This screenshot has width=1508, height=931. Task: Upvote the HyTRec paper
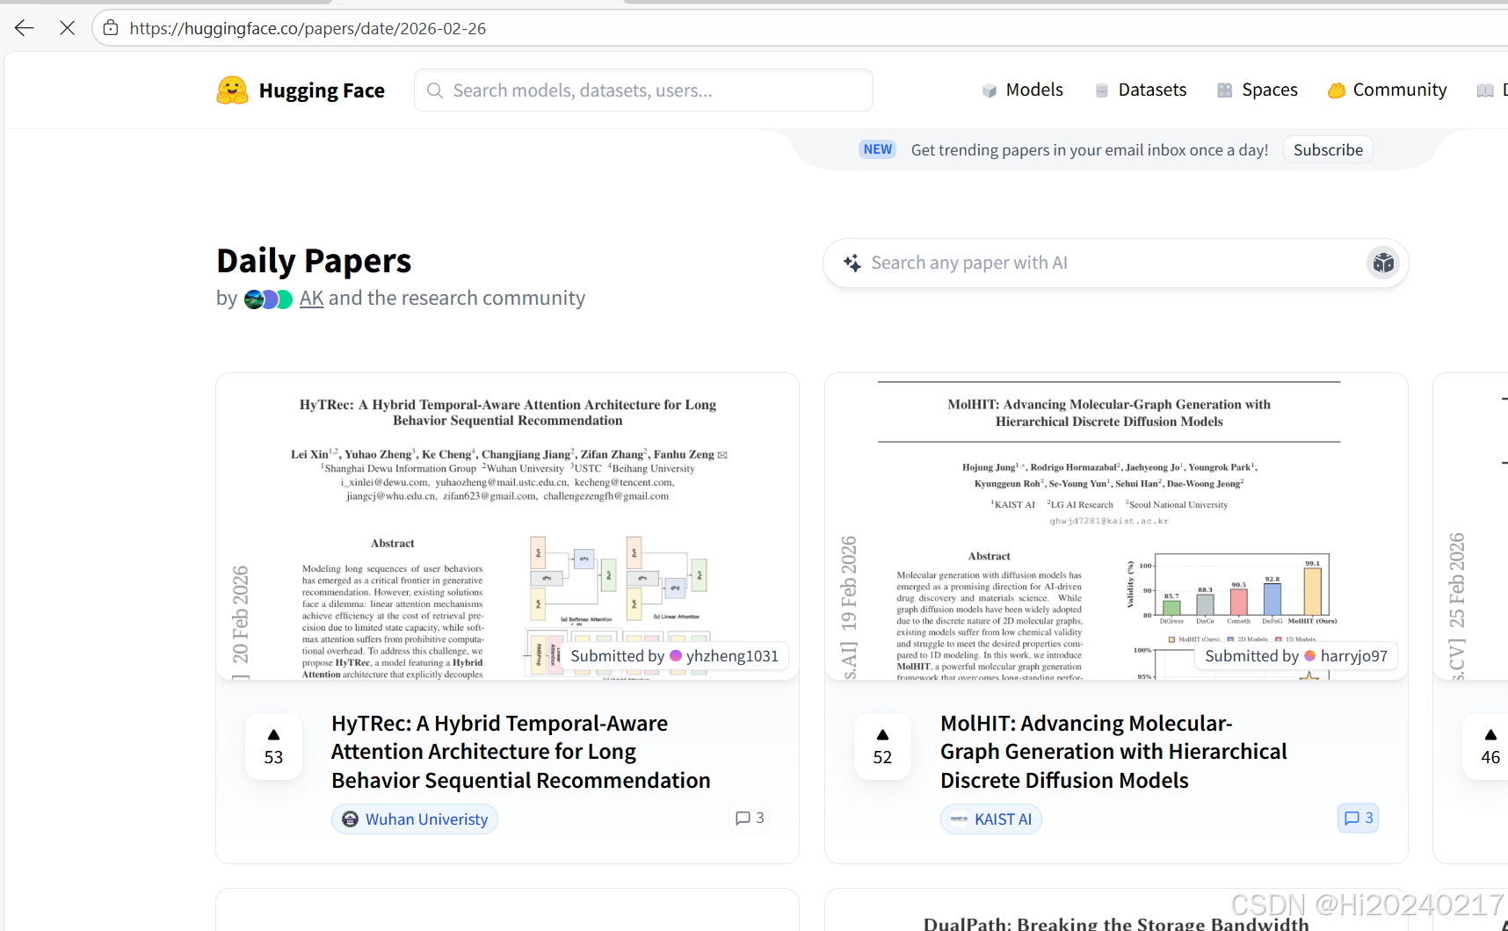(273, 747)
